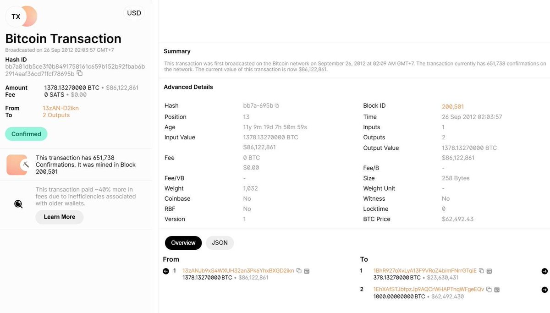The height and width of the screenshot is (313, 550).
Task: Open the USD currency selector
Action: click(x=134, y=13)
